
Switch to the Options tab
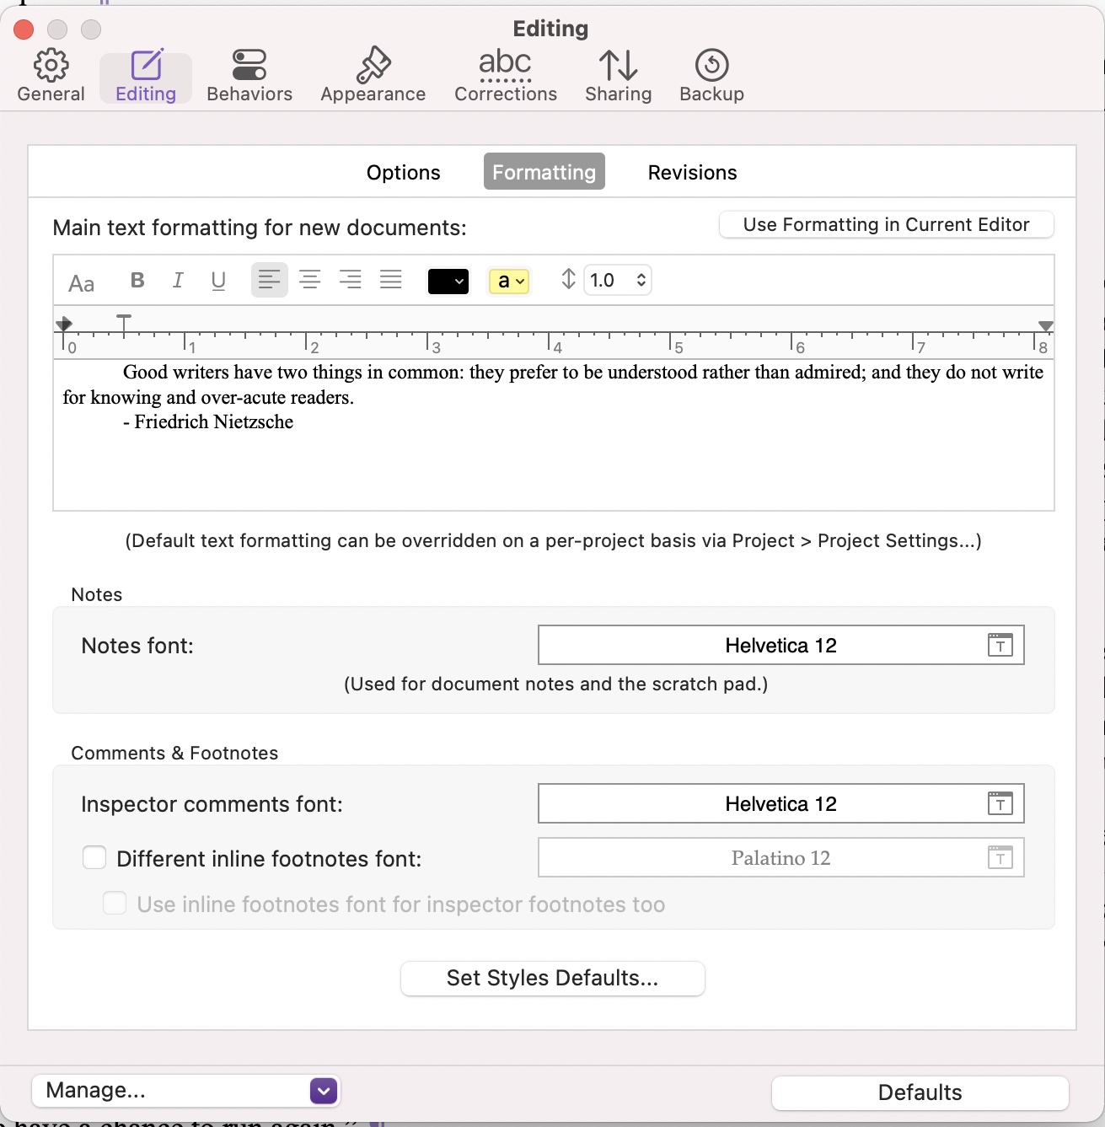click(x=403, y=172)
